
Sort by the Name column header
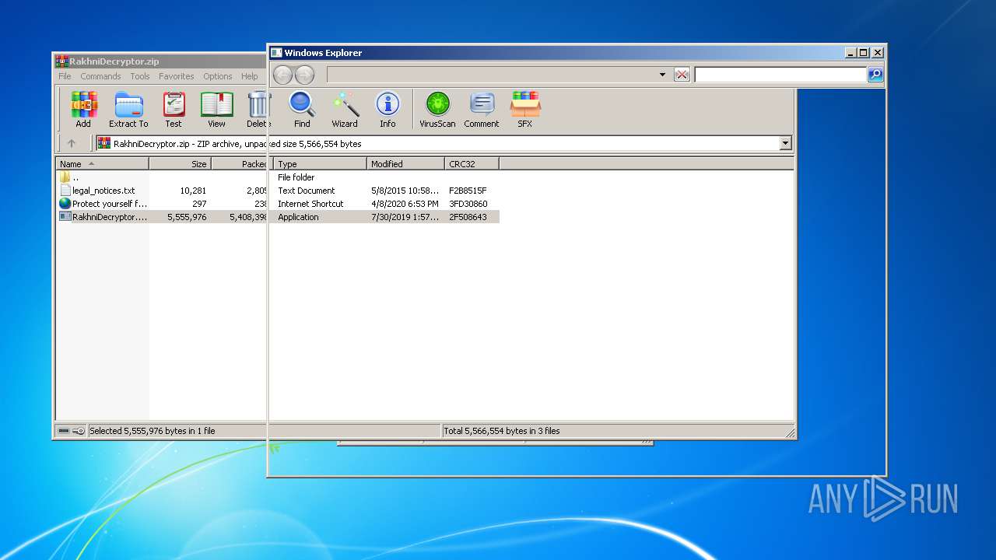(102, 164)
